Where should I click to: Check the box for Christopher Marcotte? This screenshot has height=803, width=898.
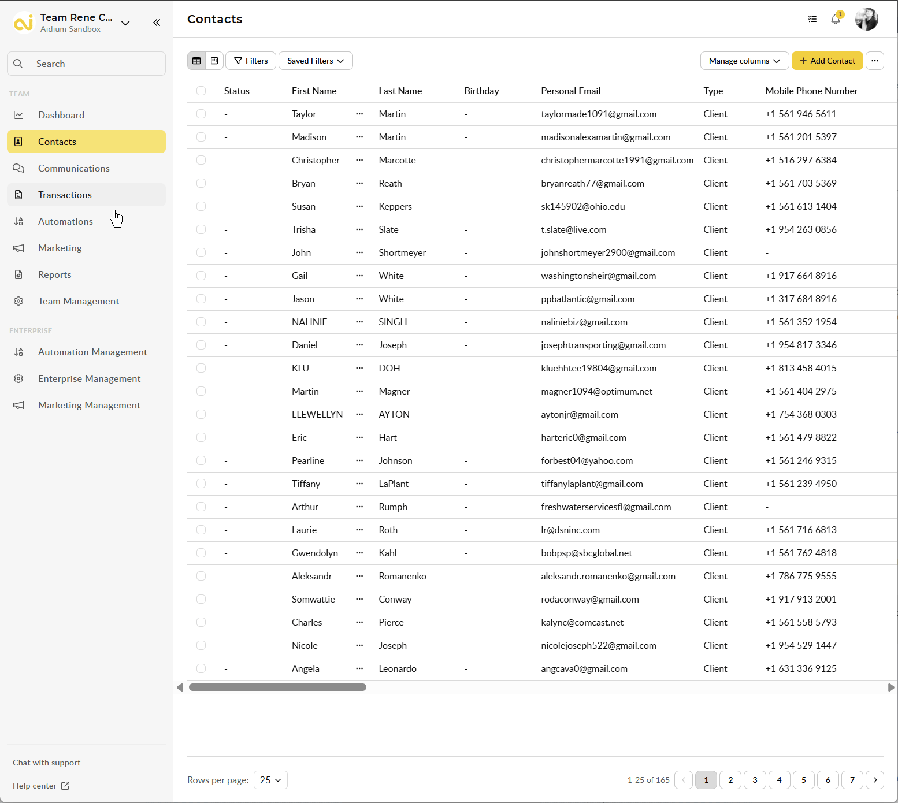(x=201, y=160)
